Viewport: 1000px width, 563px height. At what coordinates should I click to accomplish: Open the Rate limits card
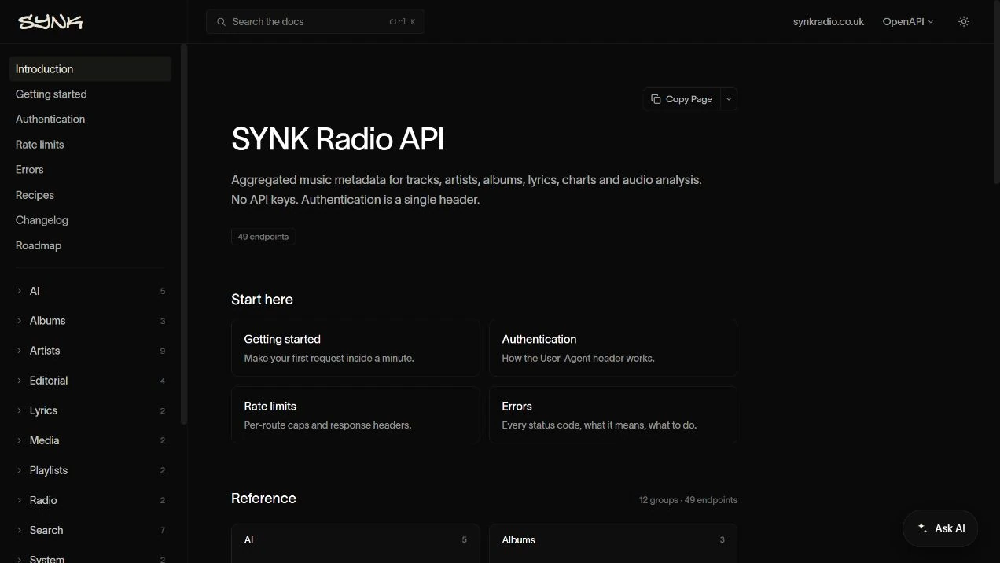355,415
